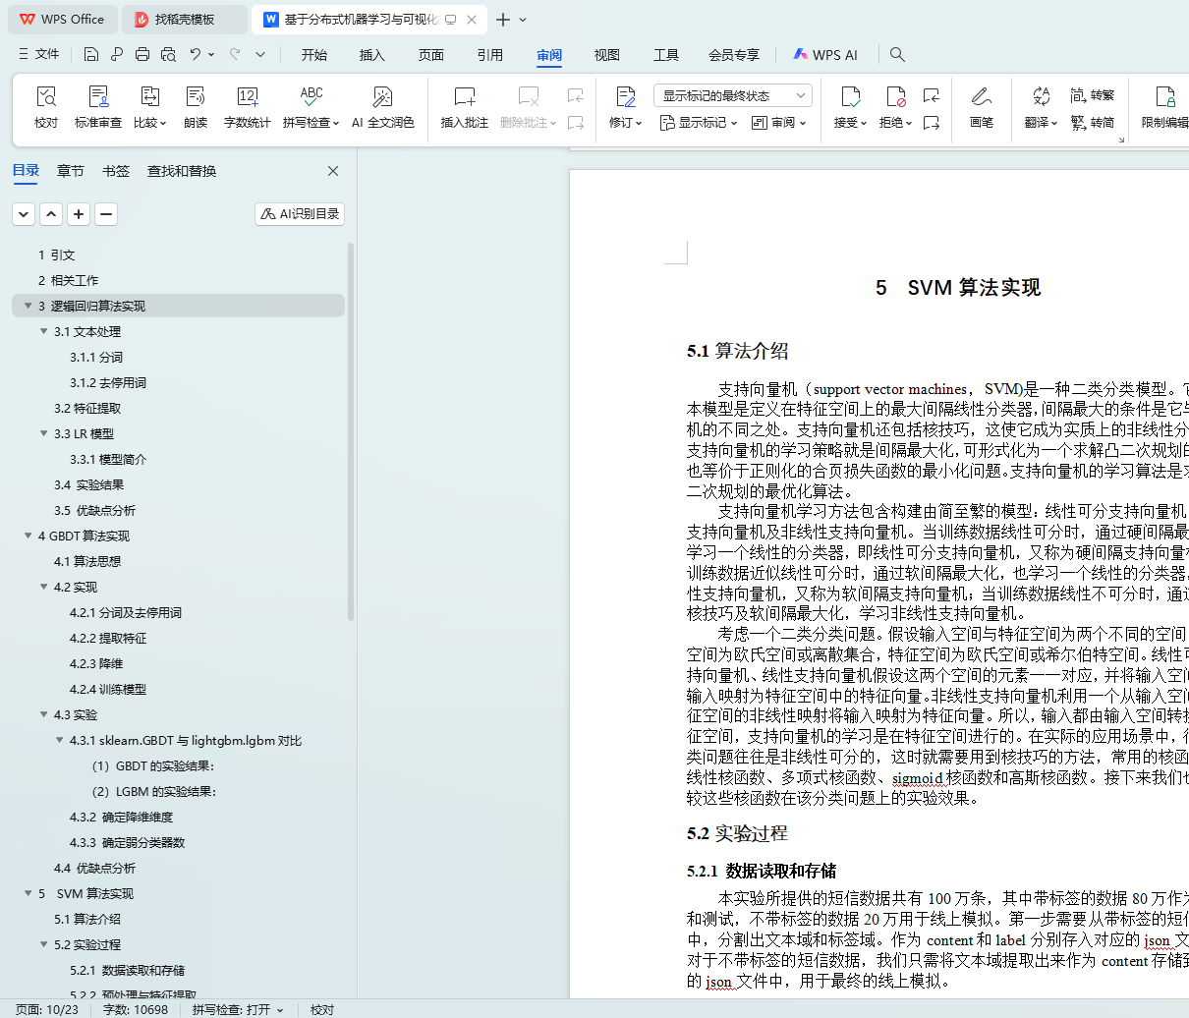The height and width of the screenshot is (1018, 1189).
Task: Switch to 视图 ribbon tab
Action: 607,55
